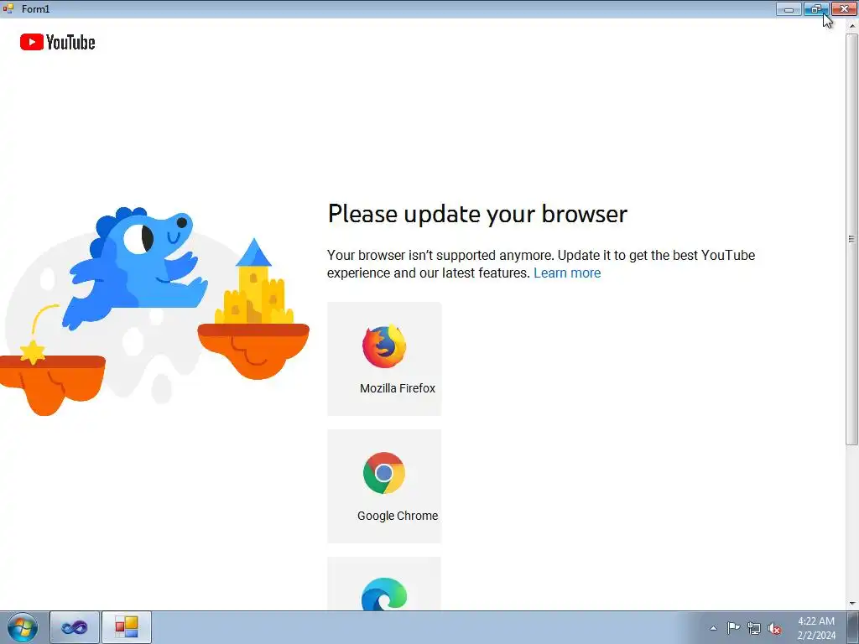Click the Microsoft Edge logo icon
The width and height of the screenshot is (859, 644).
[x=384, y=594]
